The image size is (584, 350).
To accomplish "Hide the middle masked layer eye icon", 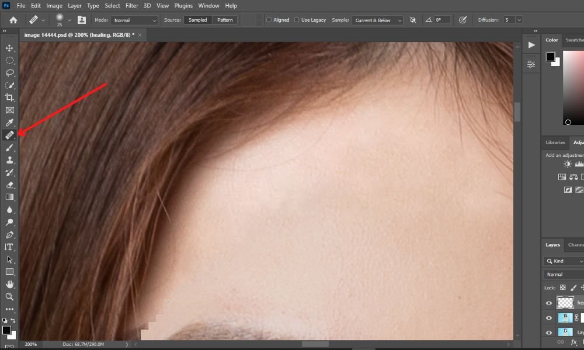I will [548, 318].
